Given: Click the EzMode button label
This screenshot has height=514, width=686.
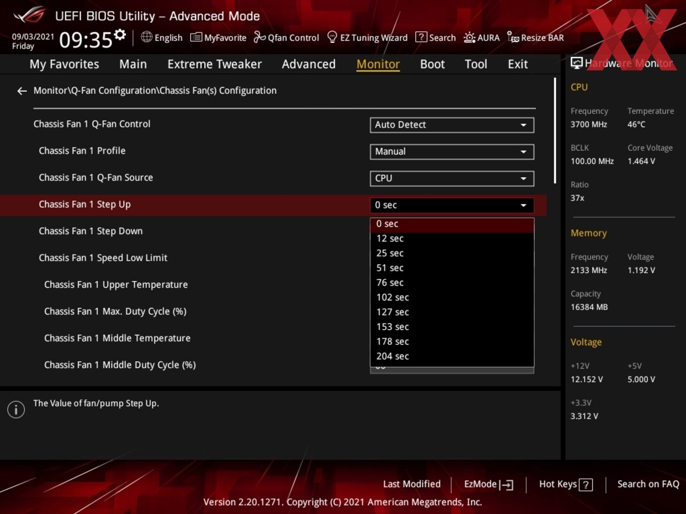Looking at the screenshot, I should [480, 484].
